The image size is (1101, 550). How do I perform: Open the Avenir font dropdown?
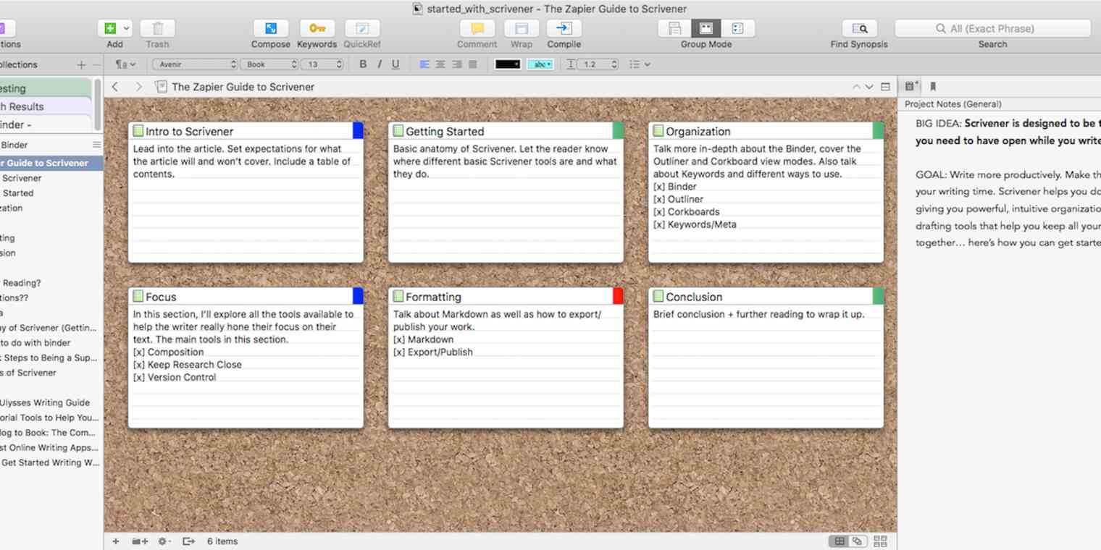click(196, 64)
